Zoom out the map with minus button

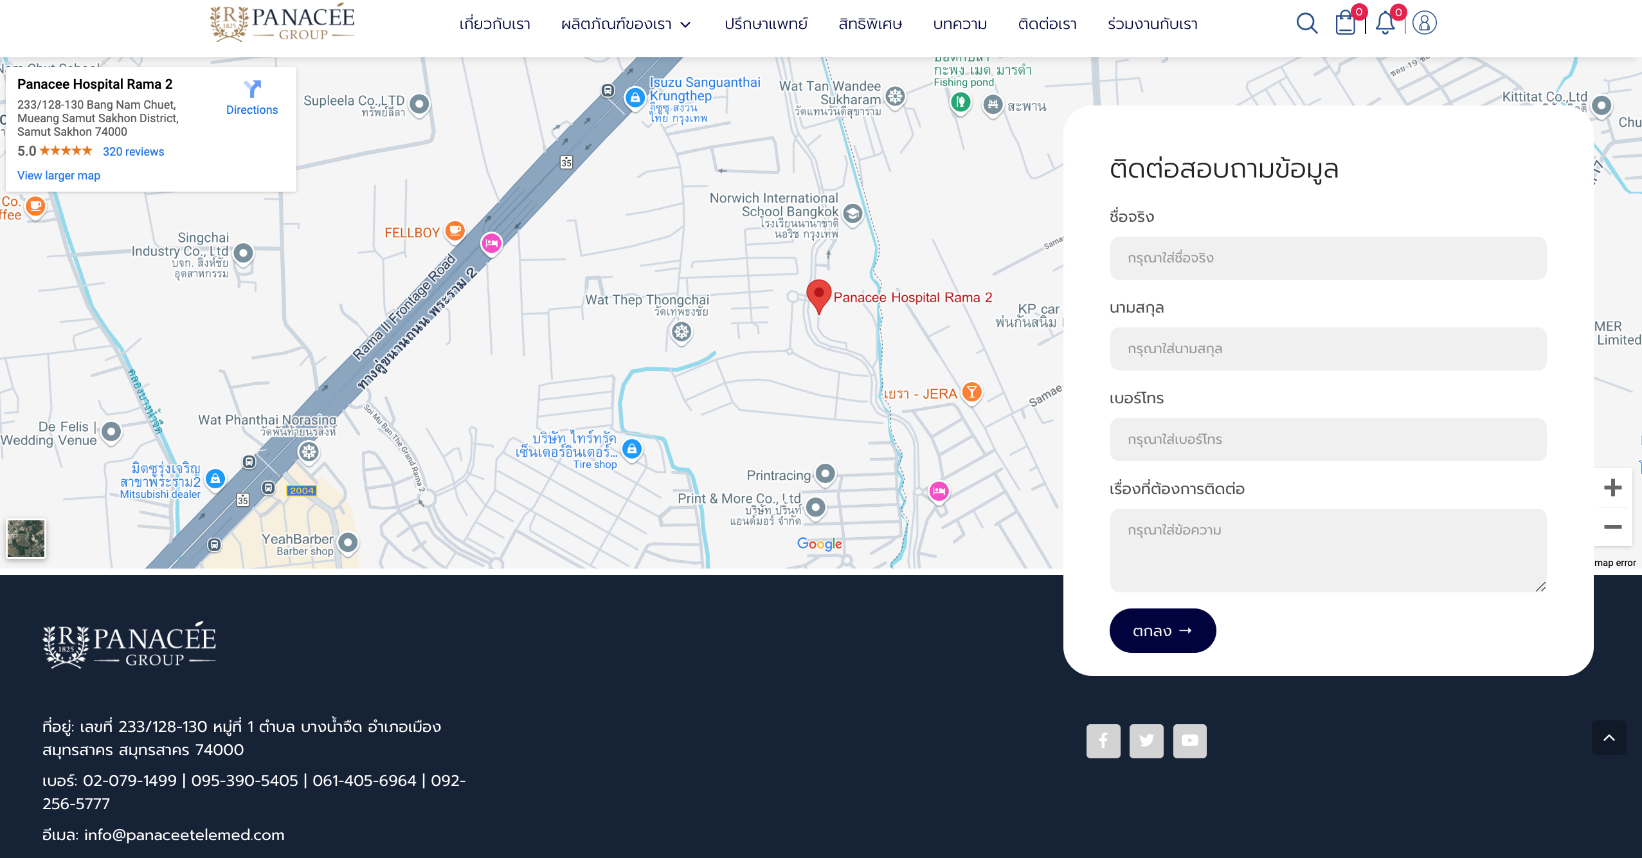(x=1612, y=527)
